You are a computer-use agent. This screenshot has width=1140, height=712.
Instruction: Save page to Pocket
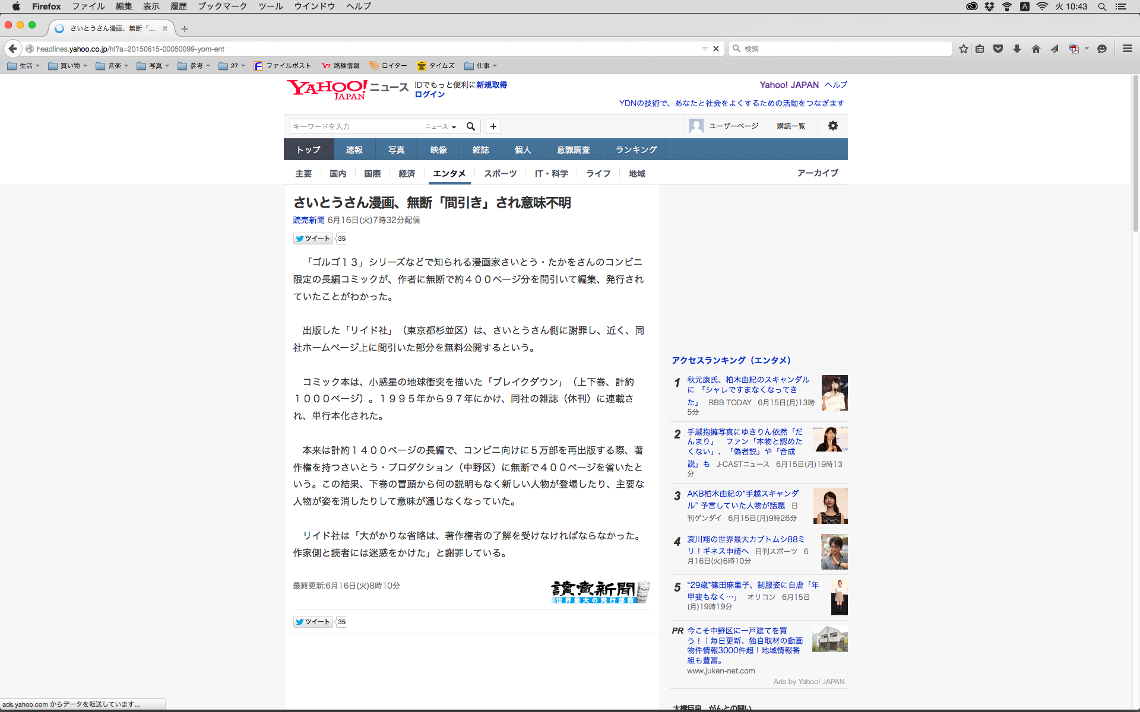pos(998,49)
